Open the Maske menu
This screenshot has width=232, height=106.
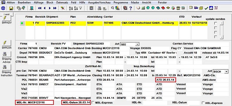click(135, 3)
